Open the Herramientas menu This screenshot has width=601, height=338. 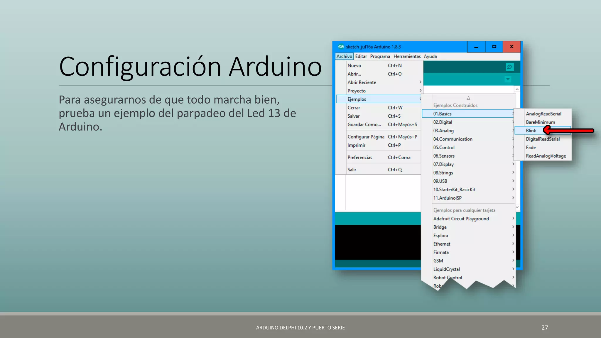[x=407, y=56]
